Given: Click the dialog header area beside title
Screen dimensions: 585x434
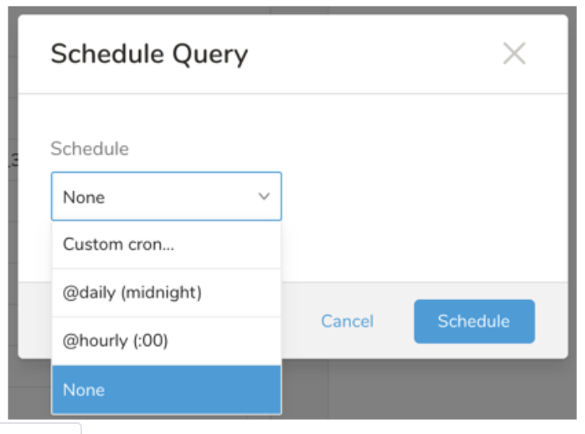Looking at the screenshot, I should point(377,54).
